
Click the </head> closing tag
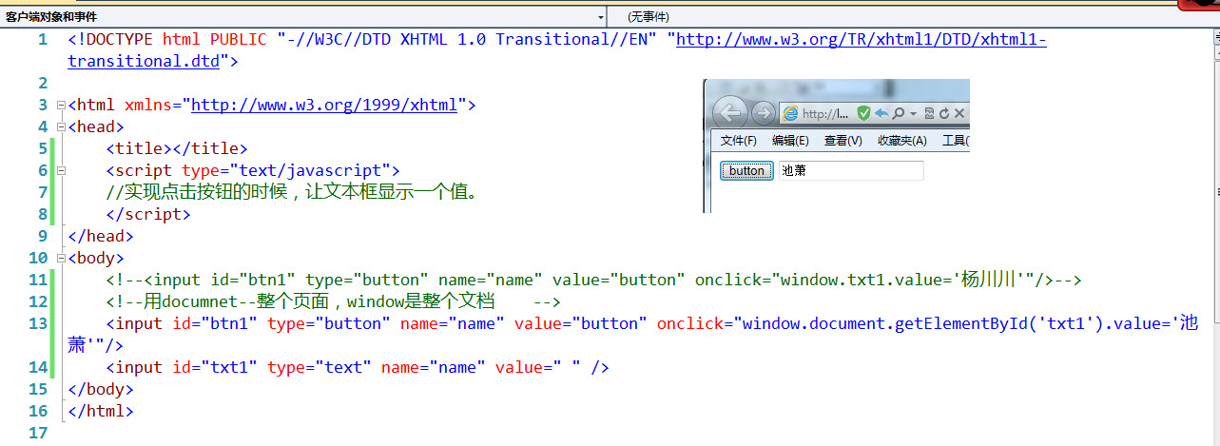point(101,236)
